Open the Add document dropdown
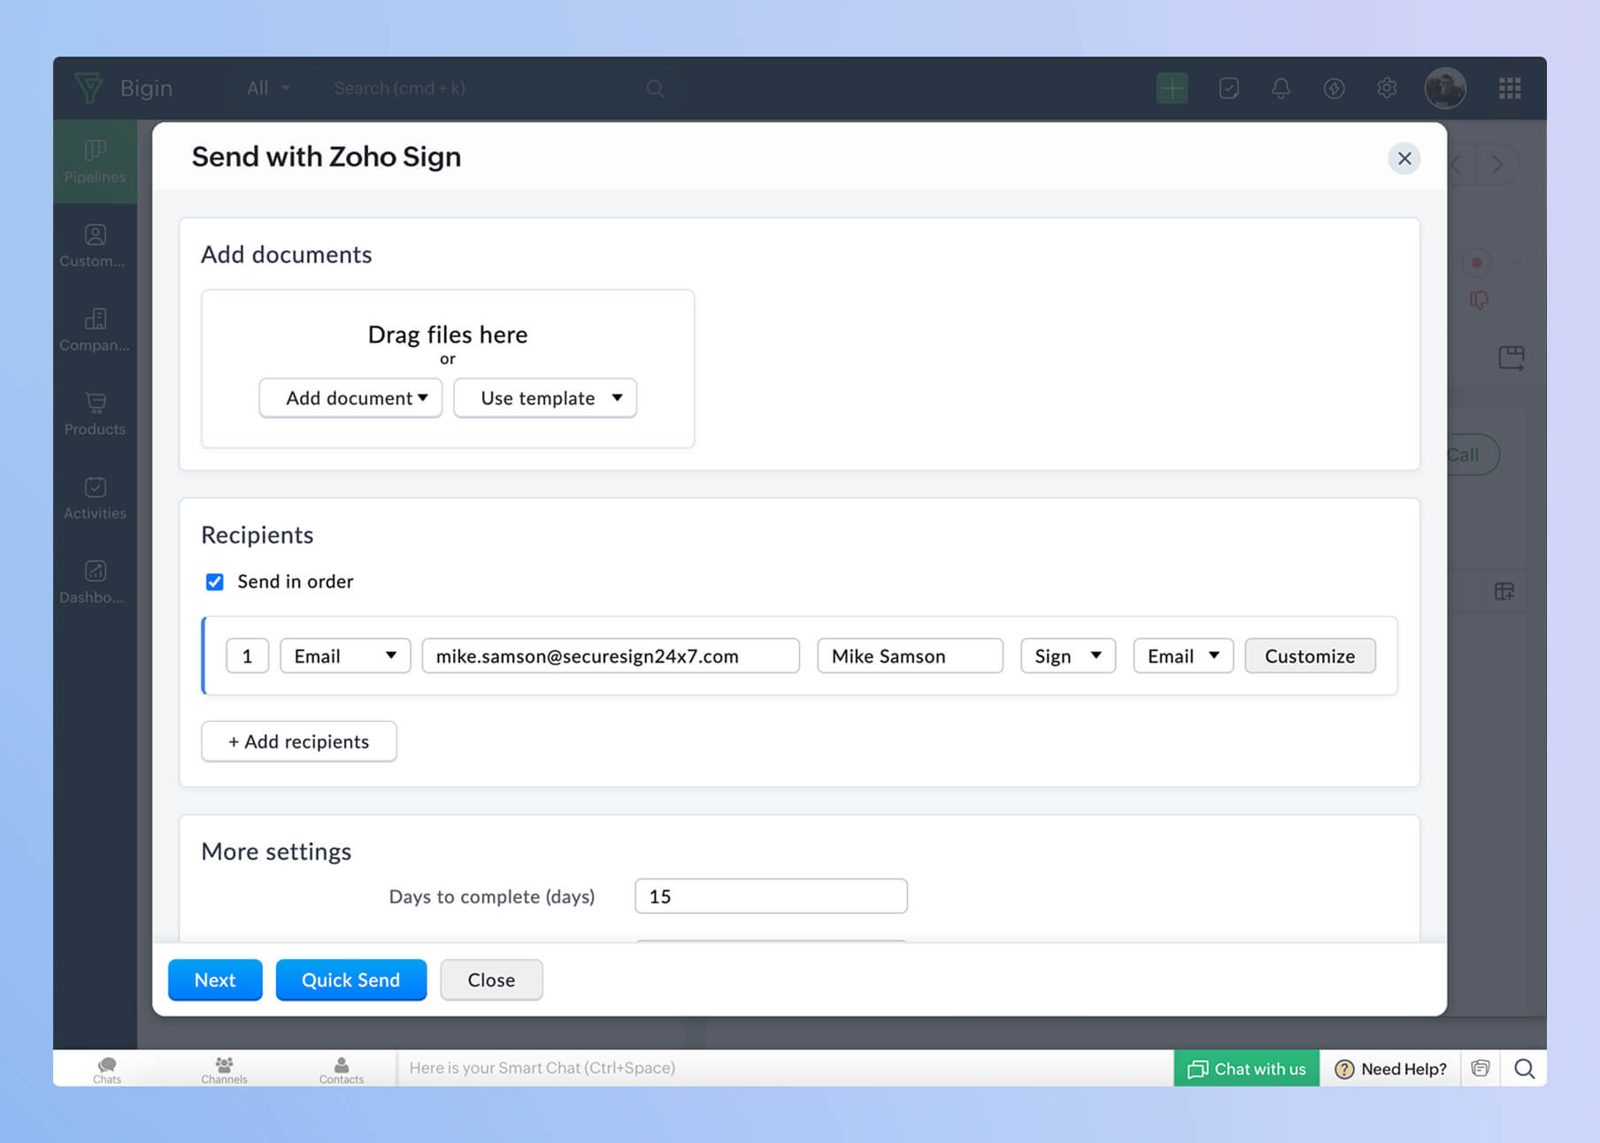Image resolution: width=1600 pixels, height=1143 pixels. (x=350, y=398)
